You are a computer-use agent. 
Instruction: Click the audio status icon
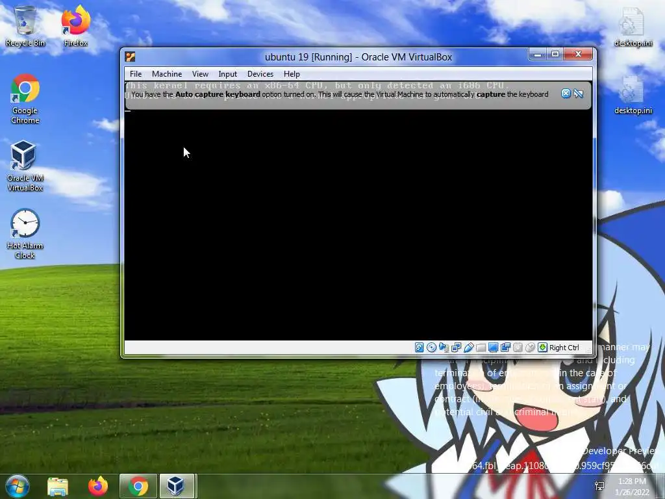[444, 348]
